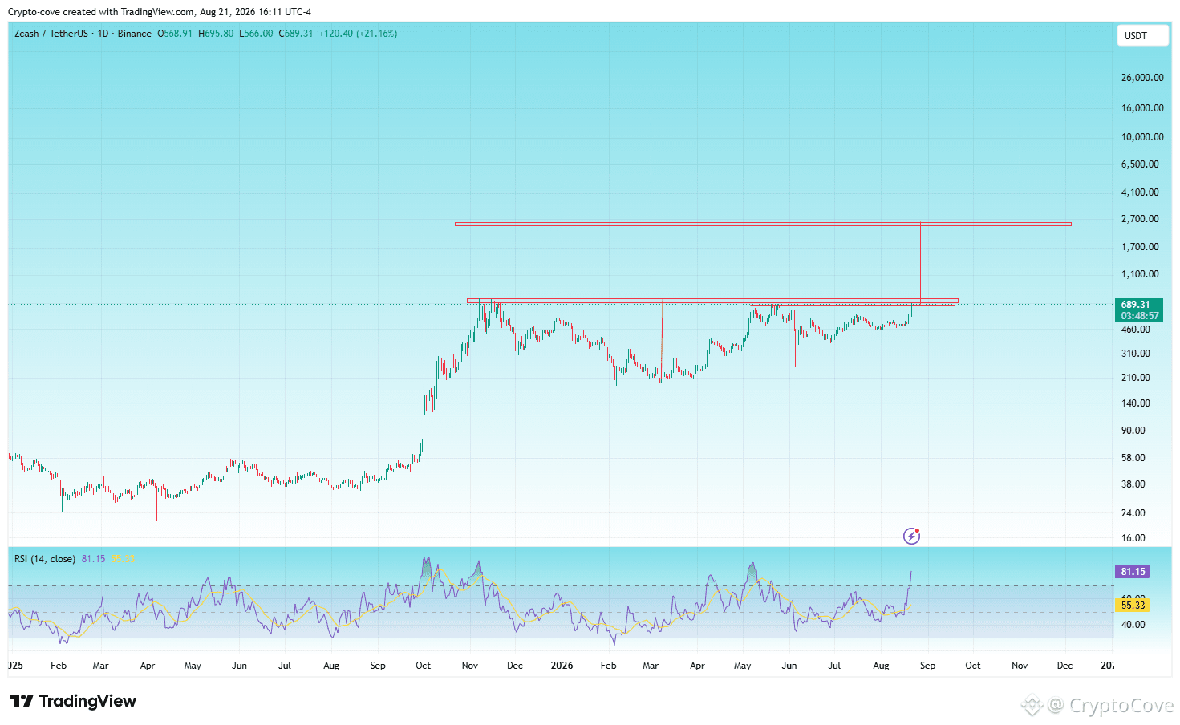
Task: Click the purple RSI value 81.15 in legend
Action: pos(93,559)
